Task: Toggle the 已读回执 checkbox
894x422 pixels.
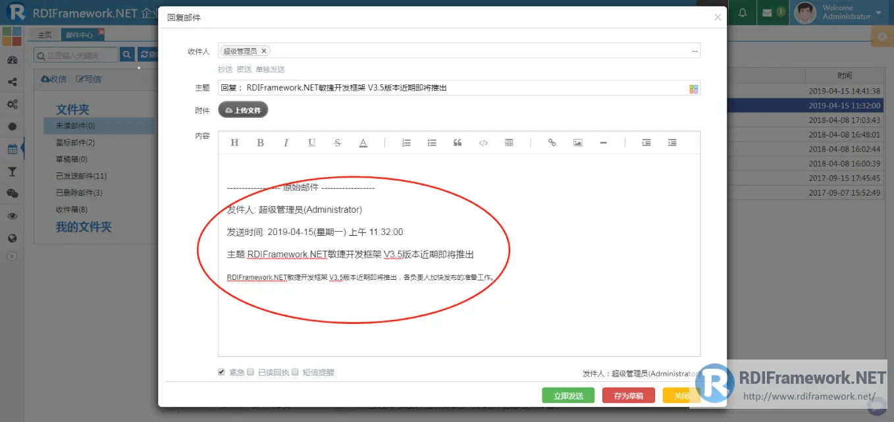Action: [x=250, y=372]
